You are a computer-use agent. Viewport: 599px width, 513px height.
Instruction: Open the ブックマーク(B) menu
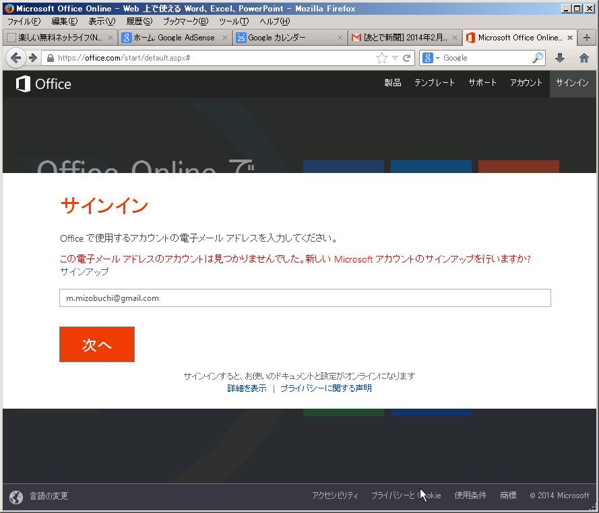(x=186, y=22)
